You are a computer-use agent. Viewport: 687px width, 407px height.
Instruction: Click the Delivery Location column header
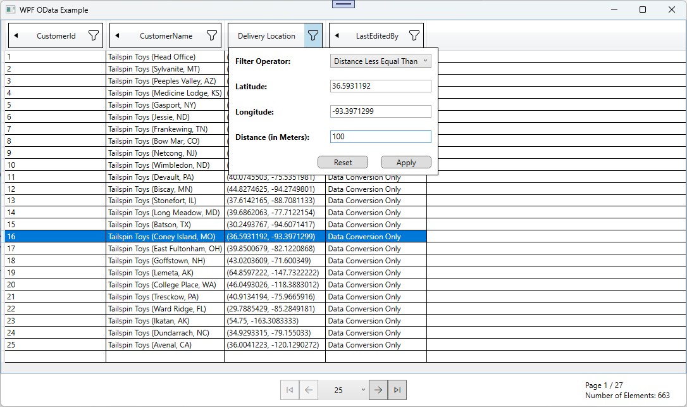click(x=266, y=36)
